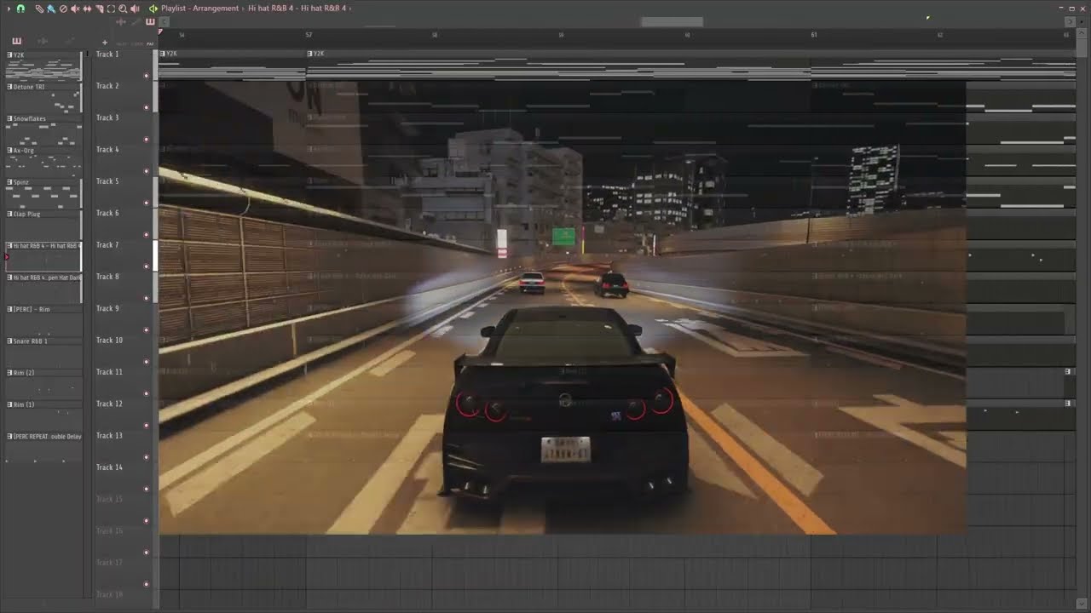The width and height of the screenshot is (1091, 613).
Task: Mute Track 5 using its switch
Action: coord(147,203)
